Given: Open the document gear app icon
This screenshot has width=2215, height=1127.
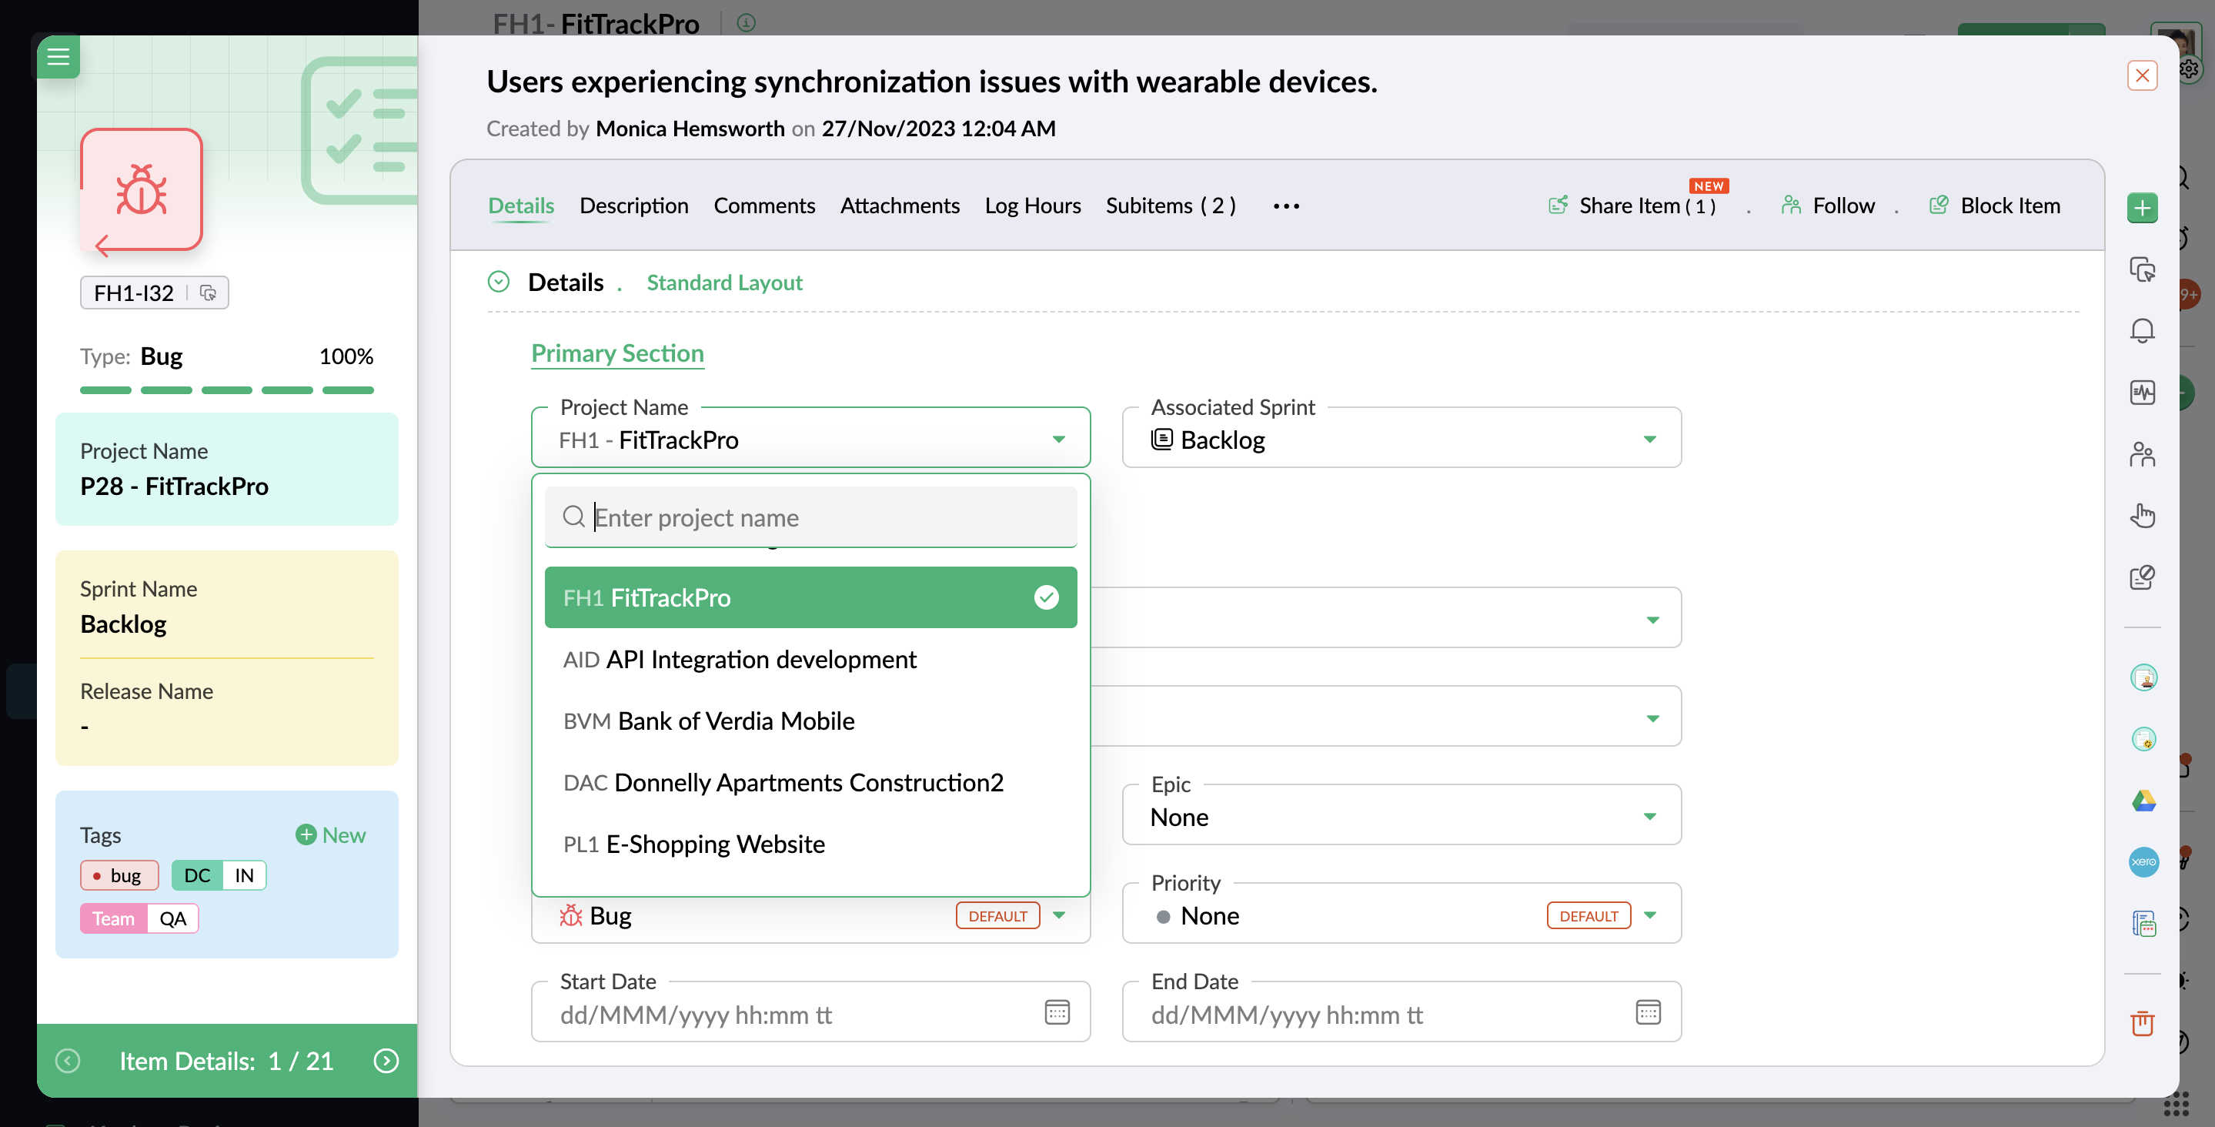Looking at the screenshot, I should click(2143, 739).
